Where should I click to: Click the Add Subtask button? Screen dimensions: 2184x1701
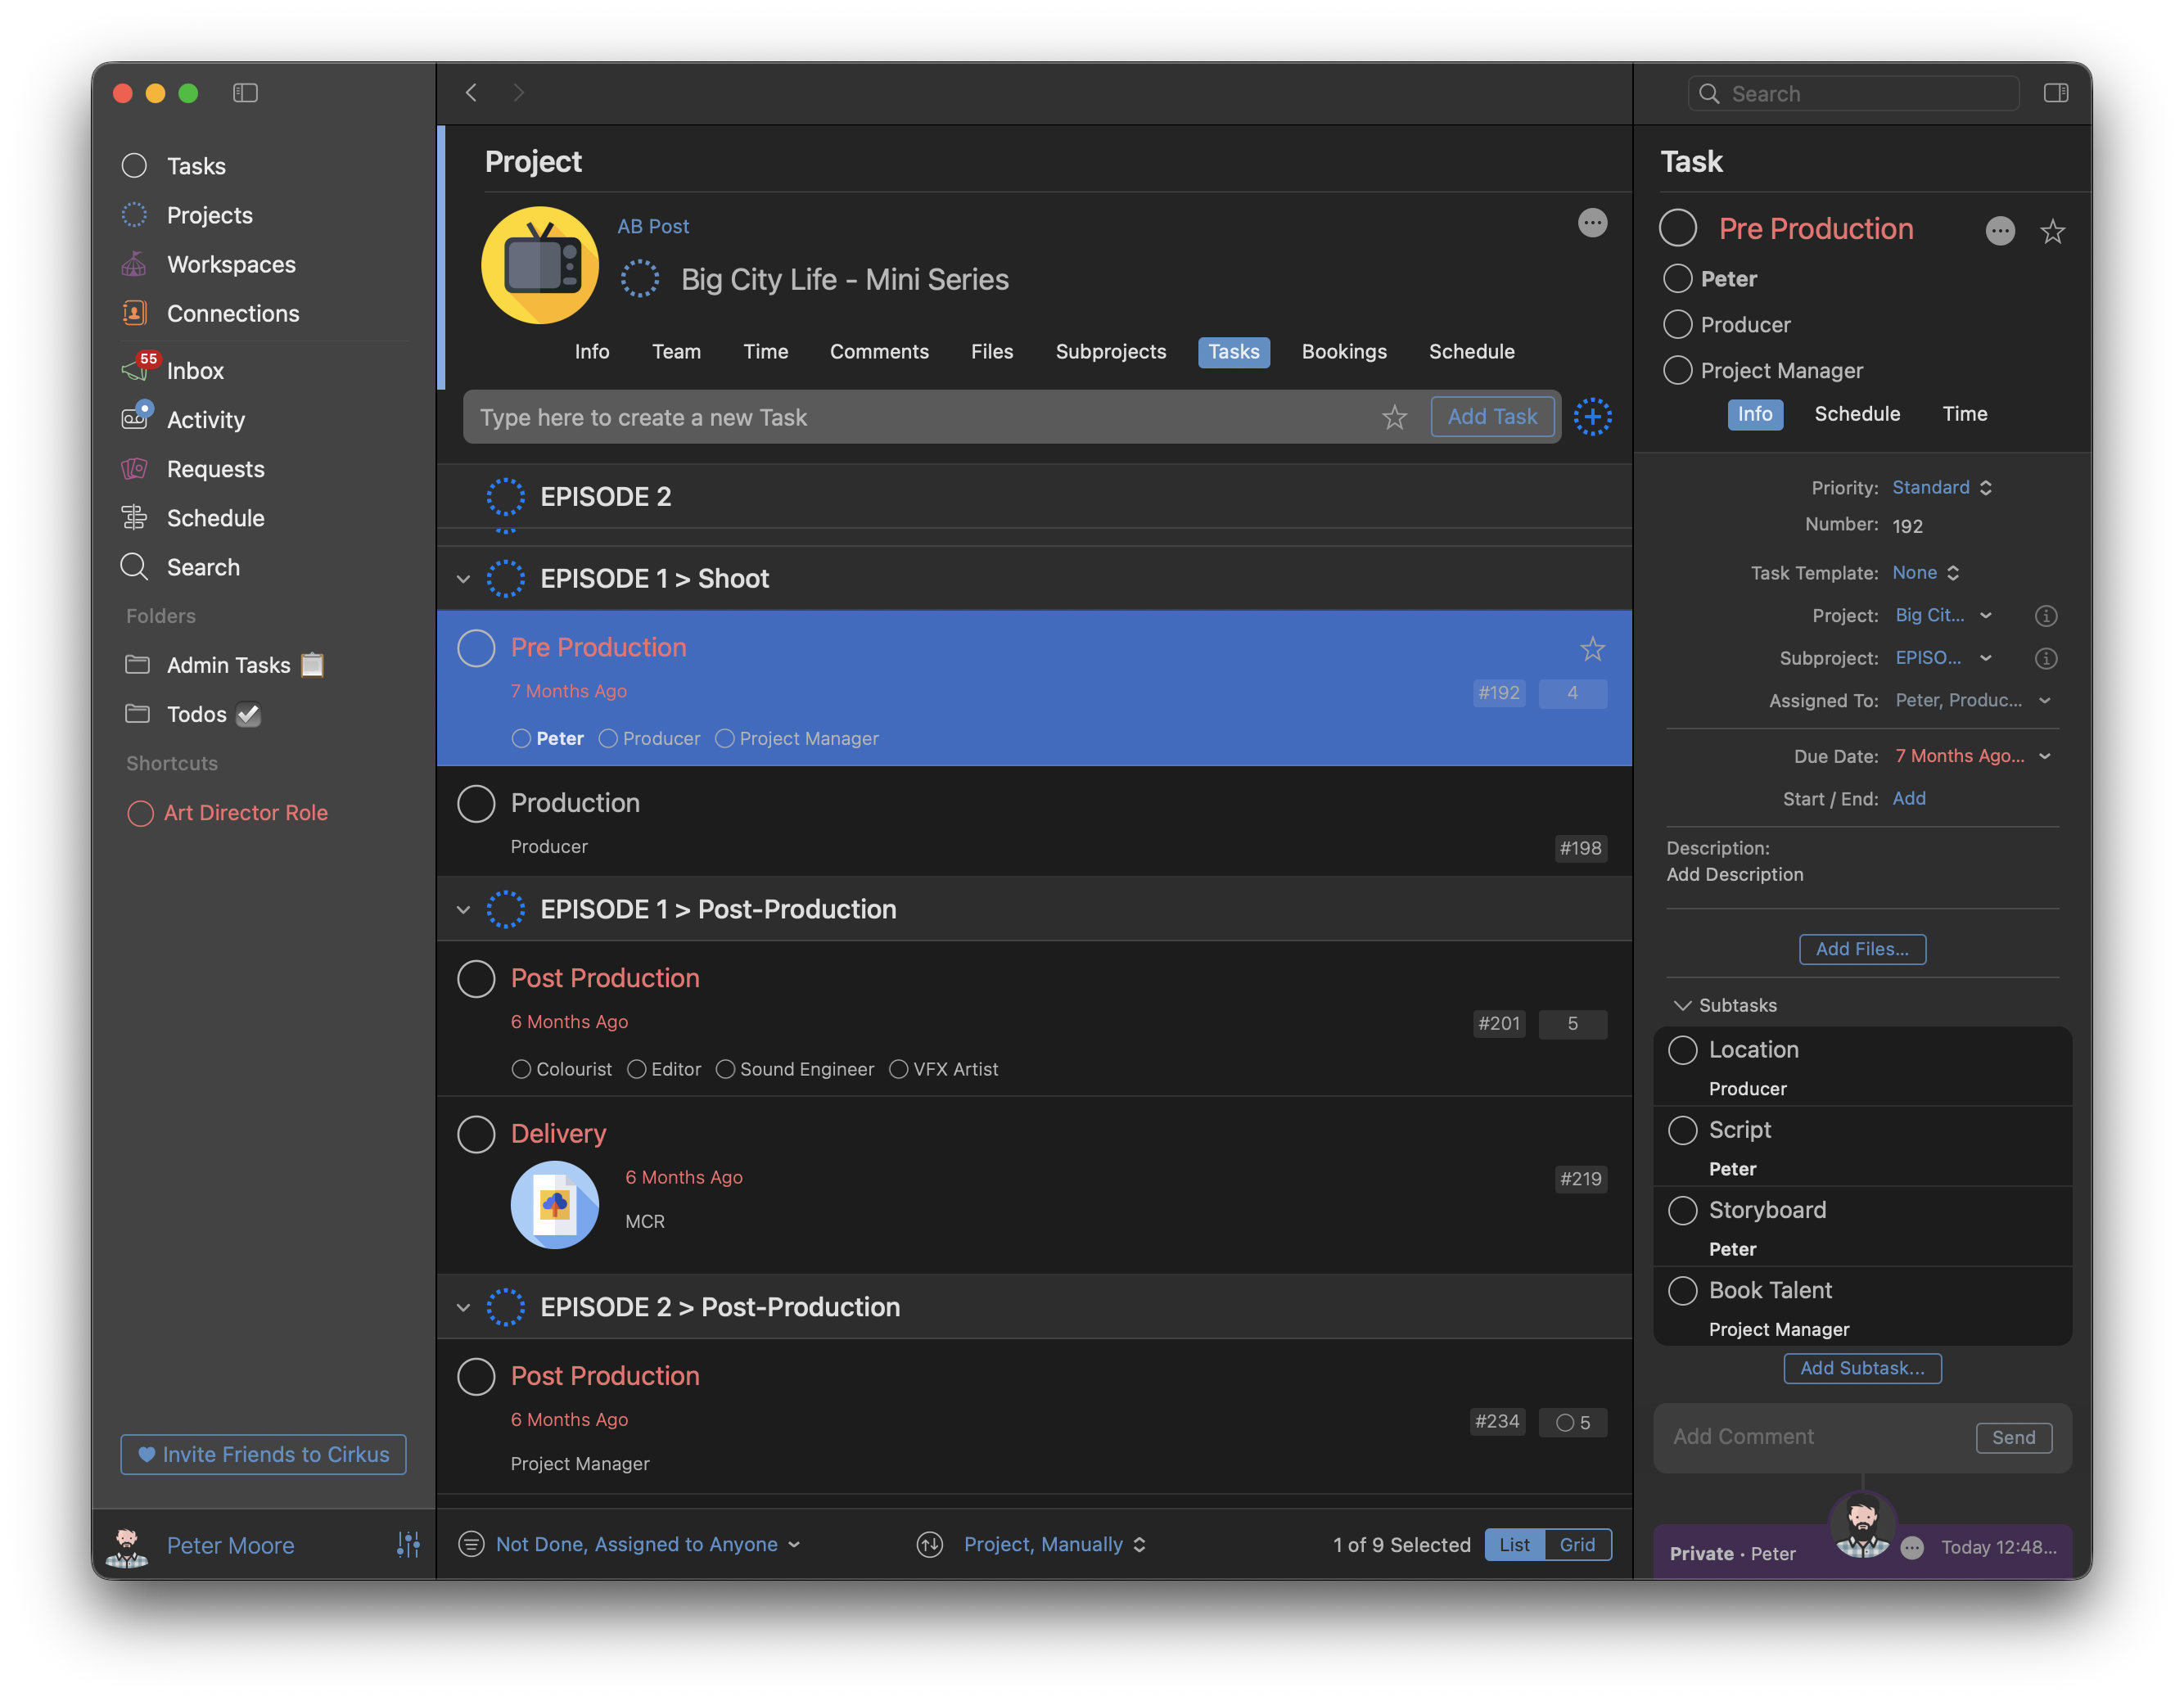[x=1861, y=1368]
